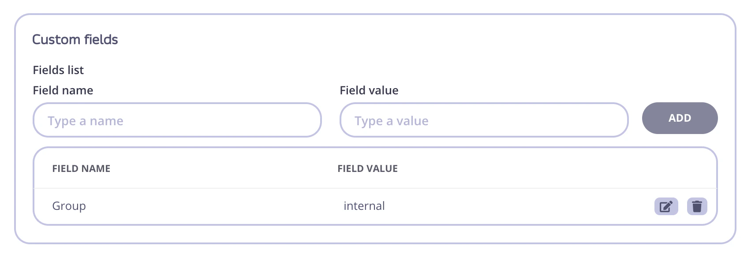Tap the trash can icon beside the pencil
The image size is (755, 261).
(697, 206)
